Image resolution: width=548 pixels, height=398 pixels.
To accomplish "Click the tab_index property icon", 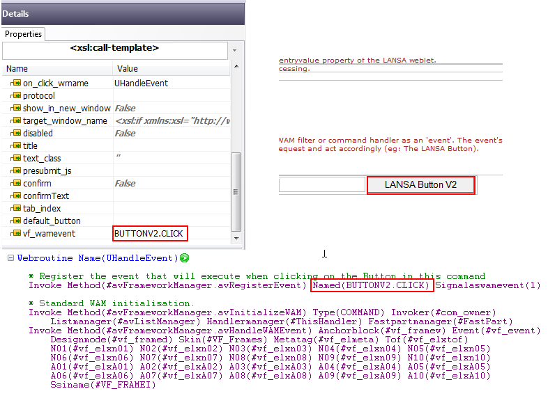I will click(x=16, y=208).
